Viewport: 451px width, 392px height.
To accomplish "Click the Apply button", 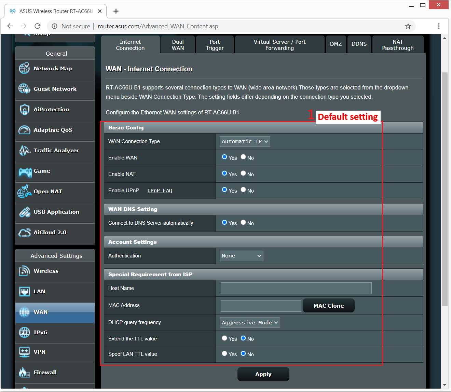I will 263,374.
